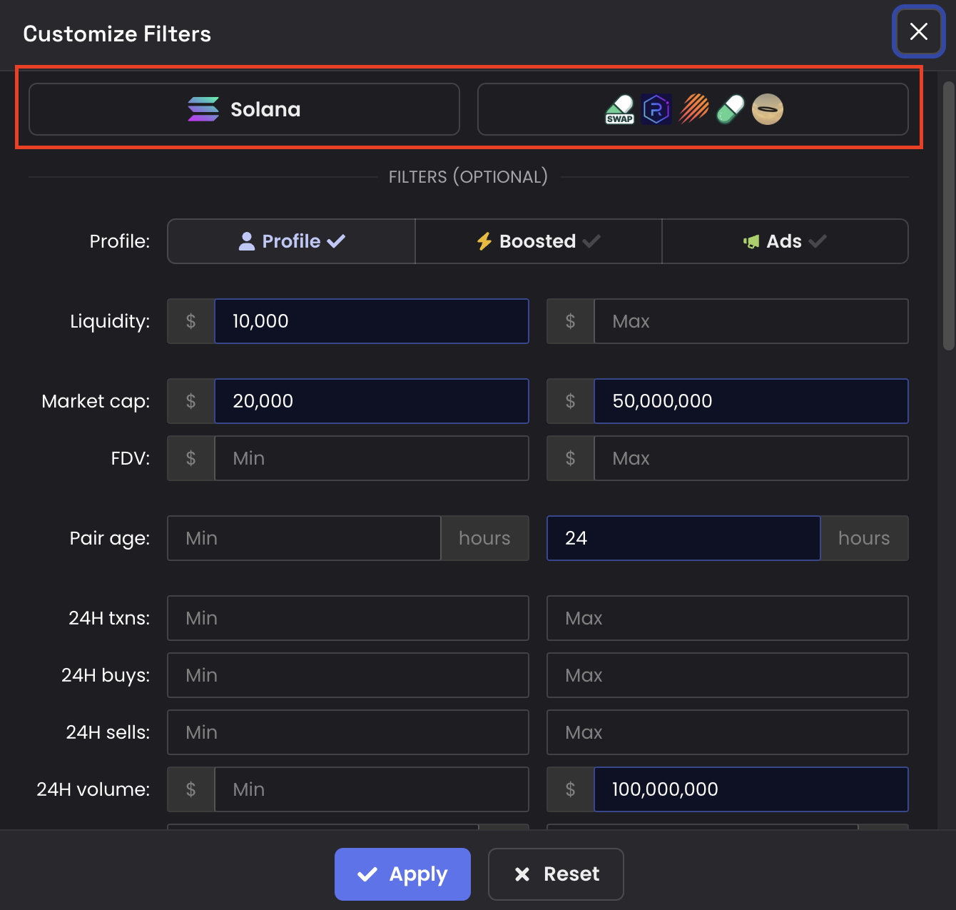Enable the Ads filter option
Screen dimensions: 956x910
coord(784,241)
